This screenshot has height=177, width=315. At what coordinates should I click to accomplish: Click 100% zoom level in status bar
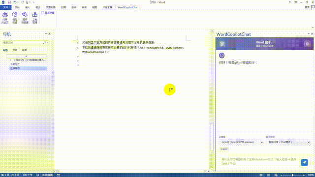coord(311,175)
